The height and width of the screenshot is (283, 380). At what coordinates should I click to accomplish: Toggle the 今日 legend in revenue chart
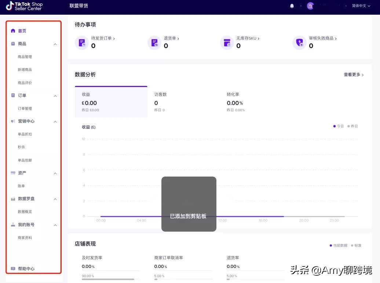(x=338, y=126)
